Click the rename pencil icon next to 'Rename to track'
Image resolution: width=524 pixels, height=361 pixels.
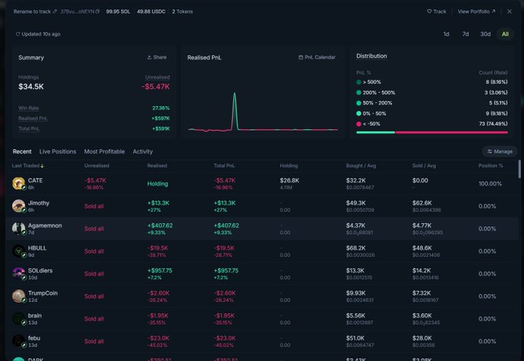[55, 12]
